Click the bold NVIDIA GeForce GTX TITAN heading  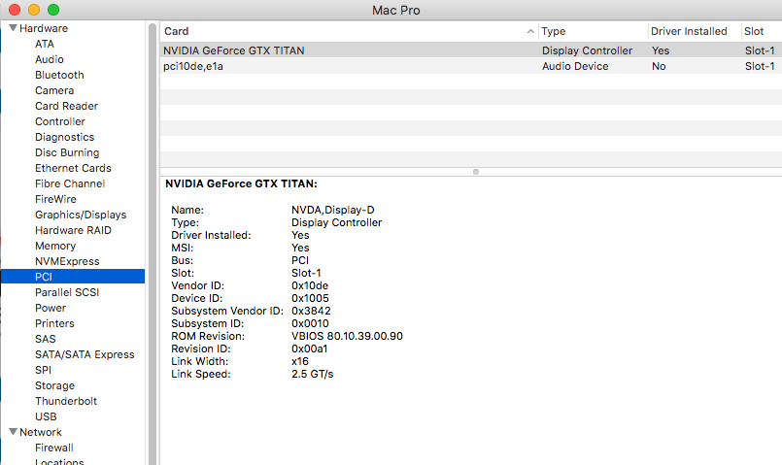pos(241,183)
